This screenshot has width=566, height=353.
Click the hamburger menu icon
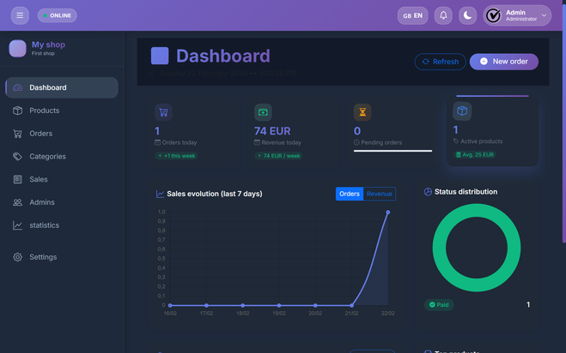20,15
